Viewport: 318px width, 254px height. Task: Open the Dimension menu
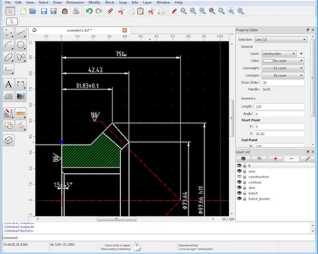coord(75,2)
